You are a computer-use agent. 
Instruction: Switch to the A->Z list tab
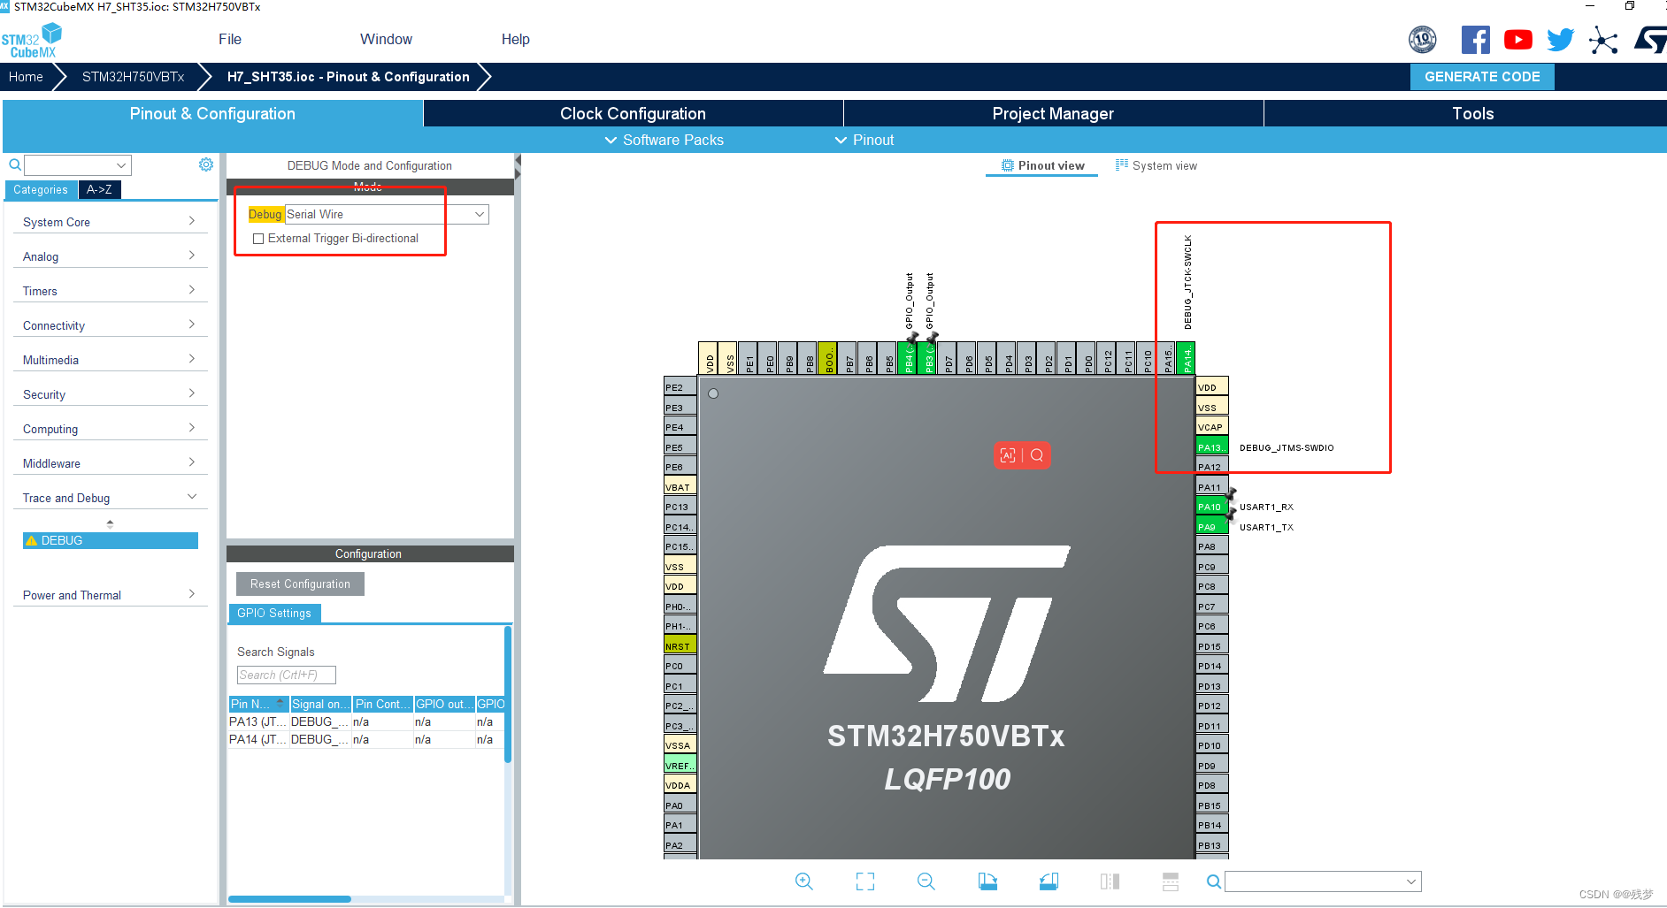coord(99,189)
